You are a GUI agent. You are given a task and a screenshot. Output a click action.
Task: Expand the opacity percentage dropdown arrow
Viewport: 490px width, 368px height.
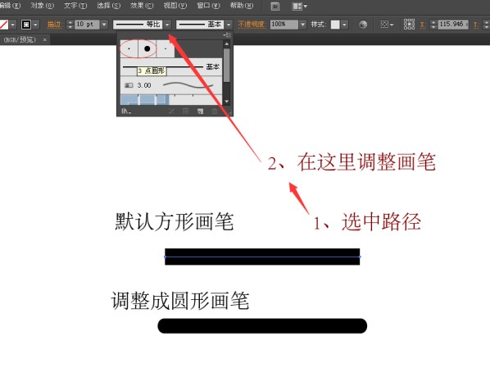pos(302,25)
